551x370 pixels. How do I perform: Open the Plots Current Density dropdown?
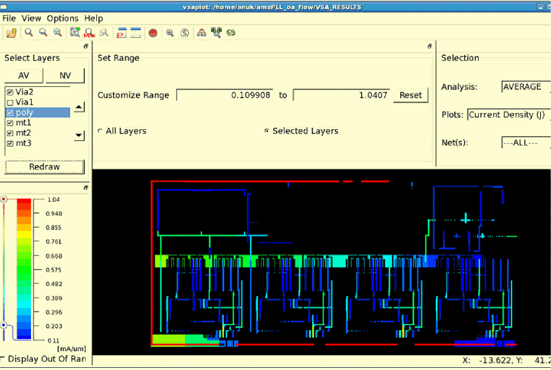point(508,115)
